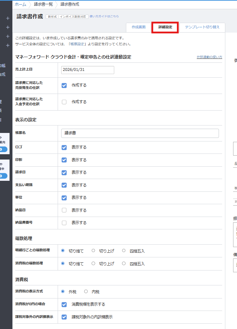The image size is (237, 329).
Task: Choose 内税 for 消費税の表示方式
Action: [86, 292]
